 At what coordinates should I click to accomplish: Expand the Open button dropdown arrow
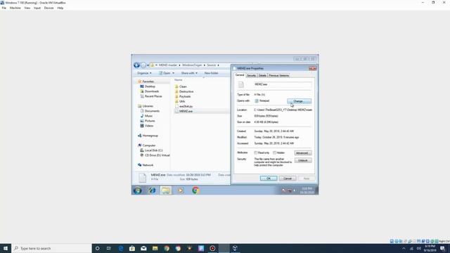tap(173, 73)
